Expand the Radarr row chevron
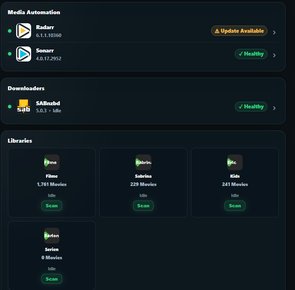 (274, 32)
